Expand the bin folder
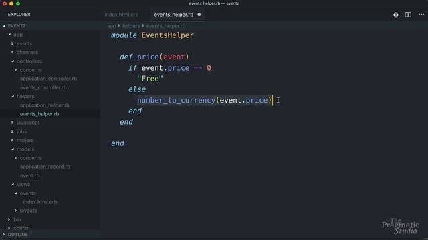Viewport: 428px width, 240px height. tap(9, 219)
